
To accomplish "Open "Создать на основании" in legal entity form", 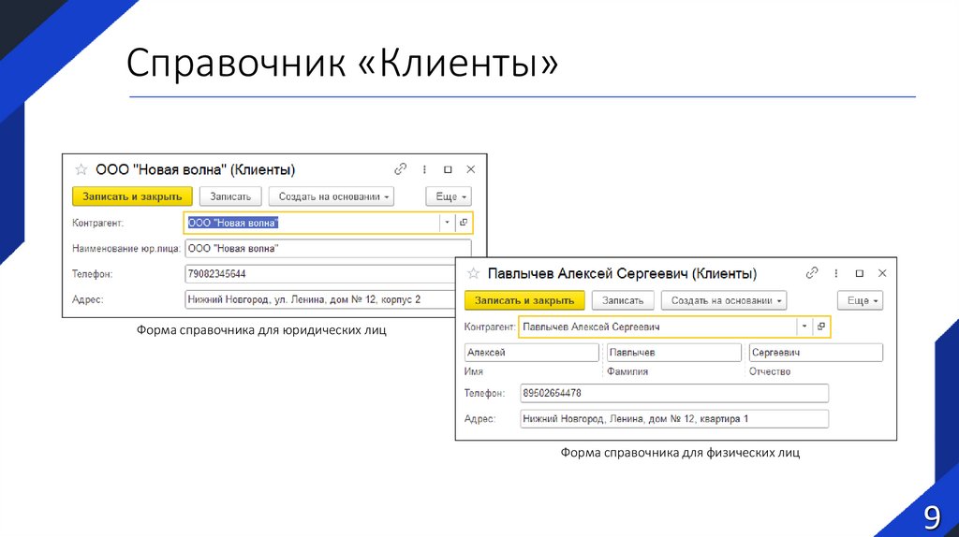I will point(332,196).
